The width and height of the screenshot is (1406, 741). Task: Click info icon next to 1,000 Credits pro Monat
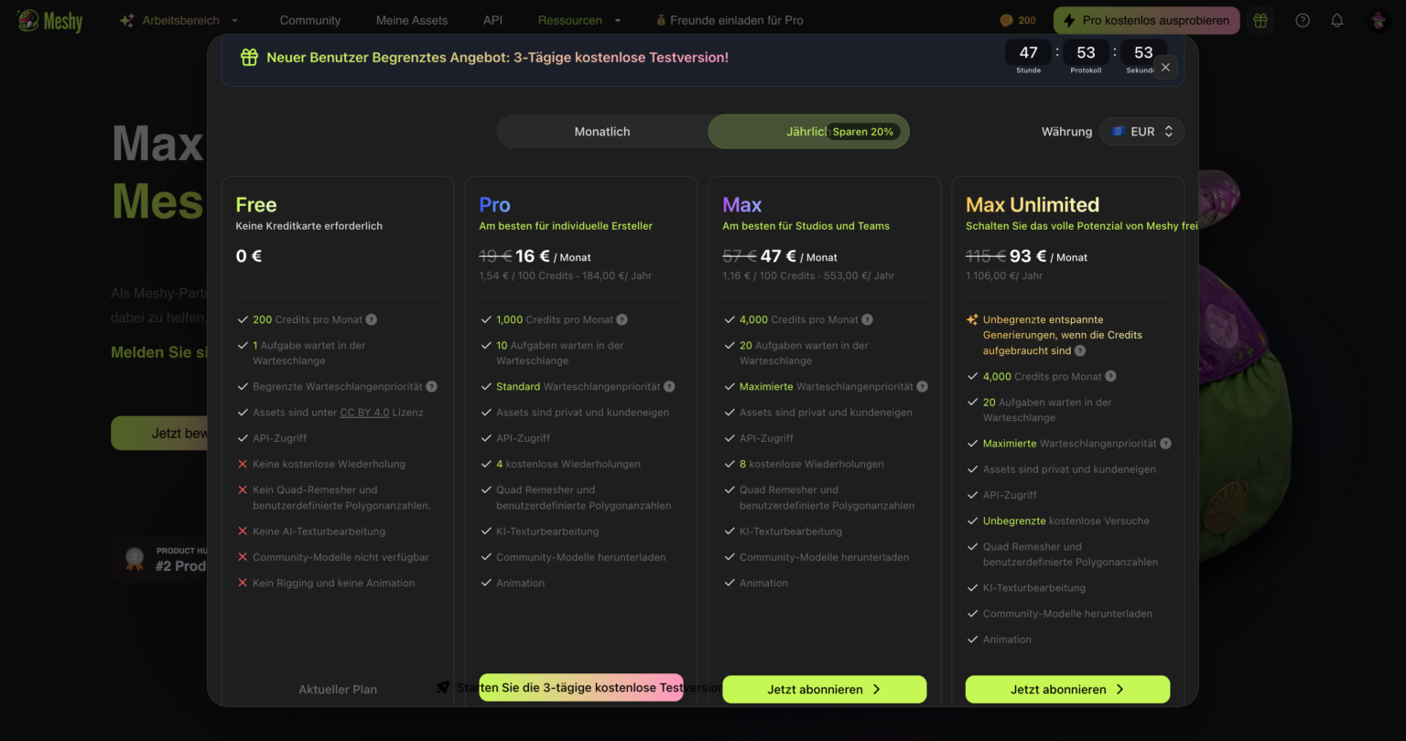[622, 320]
